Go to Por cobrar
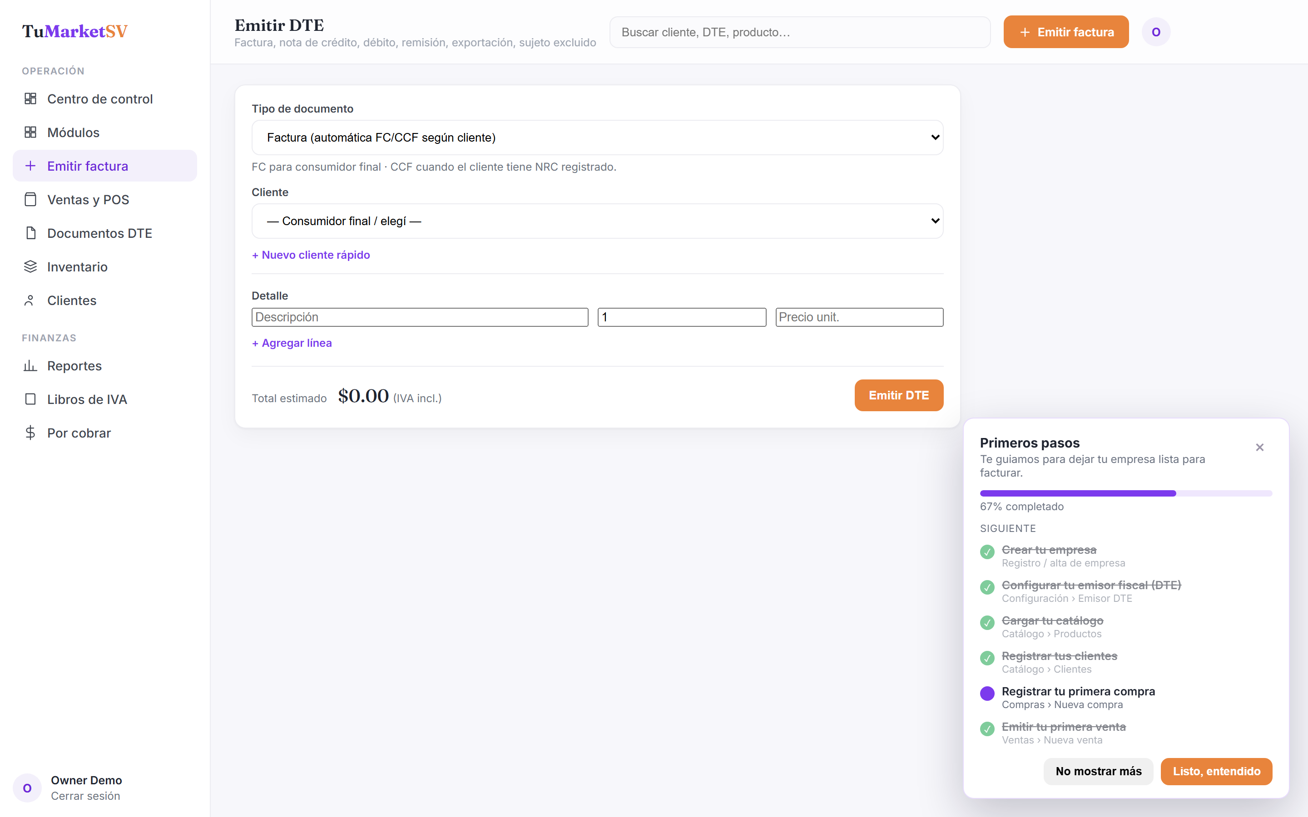Viewport: 1308px width, 817px height. [105, 433]
